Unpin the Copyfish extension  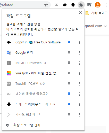tap(69, 42)
